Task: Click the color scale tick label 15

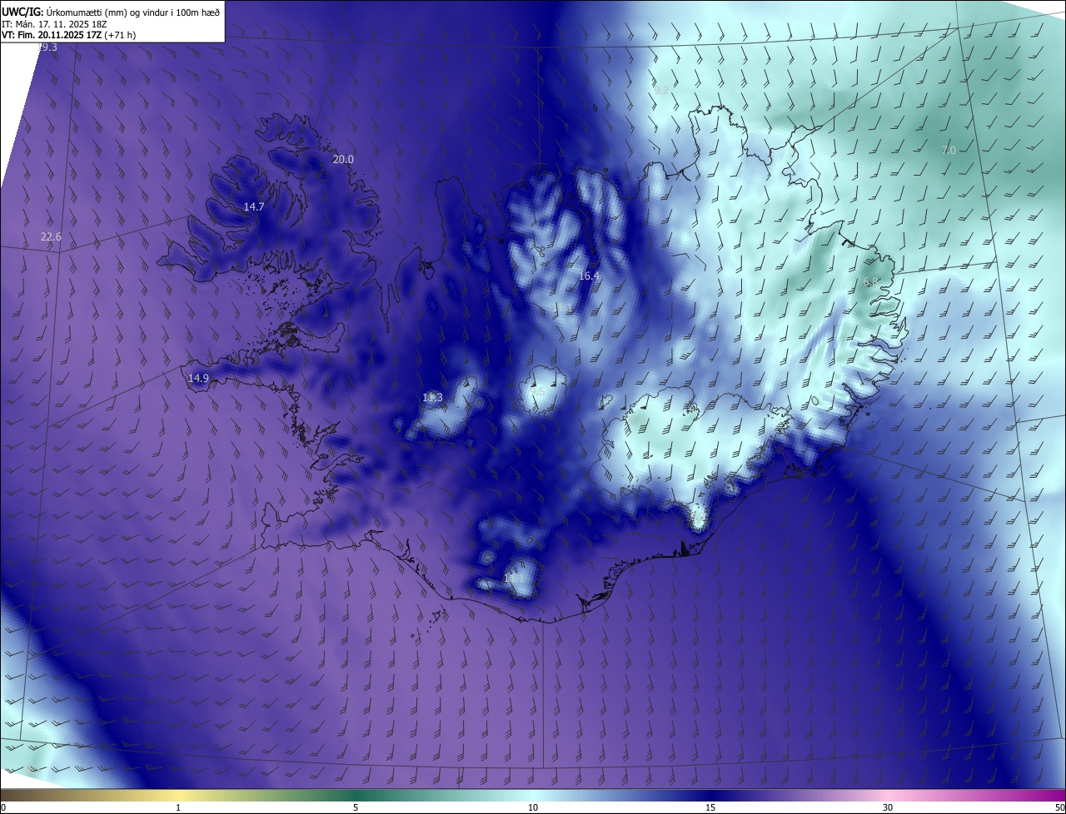Action: coord(710,807)
